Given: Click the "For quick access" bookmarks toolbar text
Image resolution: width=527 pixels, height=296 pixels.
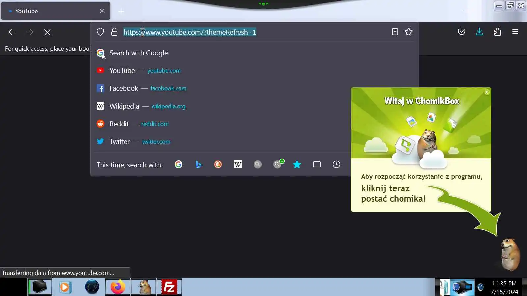Looking at the screenshot, I should [47, 49].
